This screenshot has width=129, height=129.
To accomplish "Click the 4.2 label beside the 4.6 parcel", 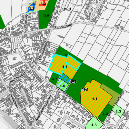I will pyautogui.click(x=55, y=79).
